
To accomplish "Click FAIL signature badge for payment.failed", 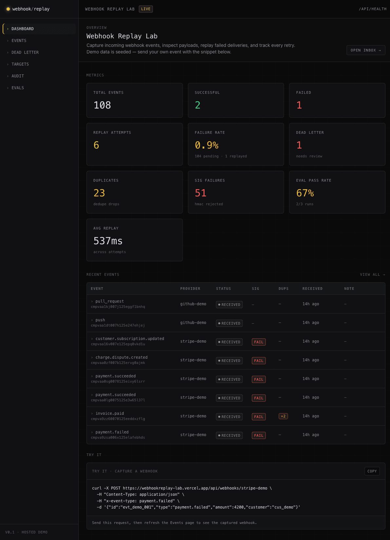I will click(x=259, y=435).
